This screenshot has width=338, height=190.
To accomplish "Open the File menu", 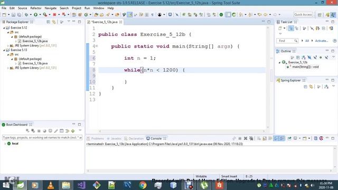I will click(x=4, y=8).
